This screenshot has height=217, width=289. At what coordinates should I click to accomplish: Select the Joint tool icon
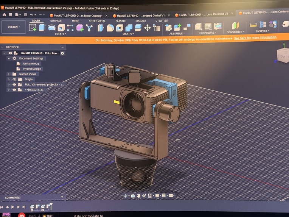[x=187, y=27]
